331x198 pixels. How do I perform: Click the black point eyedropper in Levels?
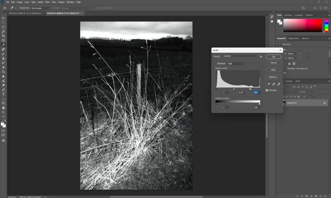point(268,84)
